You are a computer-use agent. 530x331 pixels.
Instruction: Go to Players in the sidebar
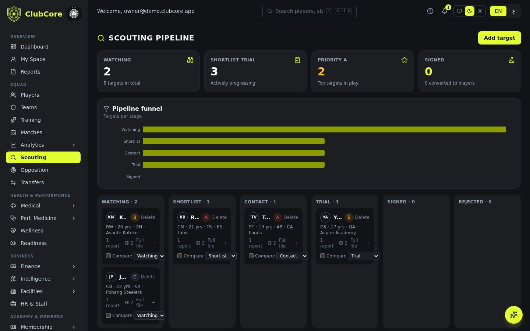(x=43, y=95)
